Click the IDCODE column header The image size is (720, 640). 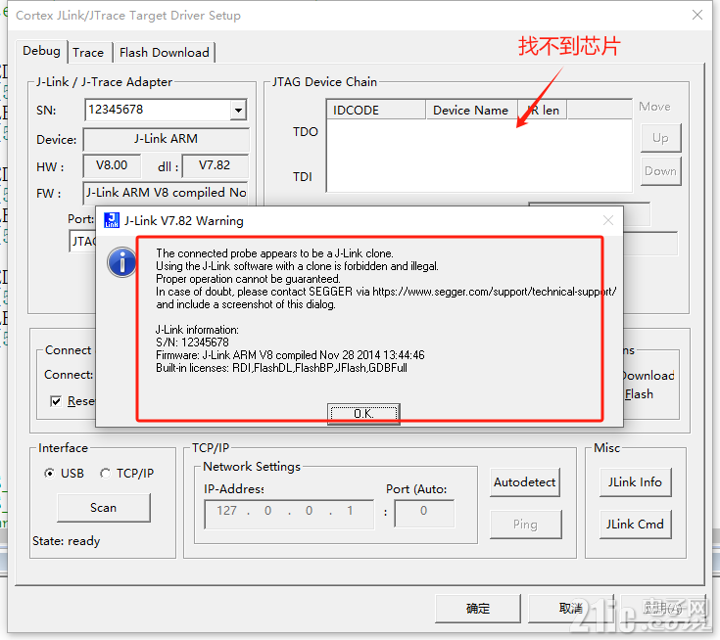click(376, 111)
